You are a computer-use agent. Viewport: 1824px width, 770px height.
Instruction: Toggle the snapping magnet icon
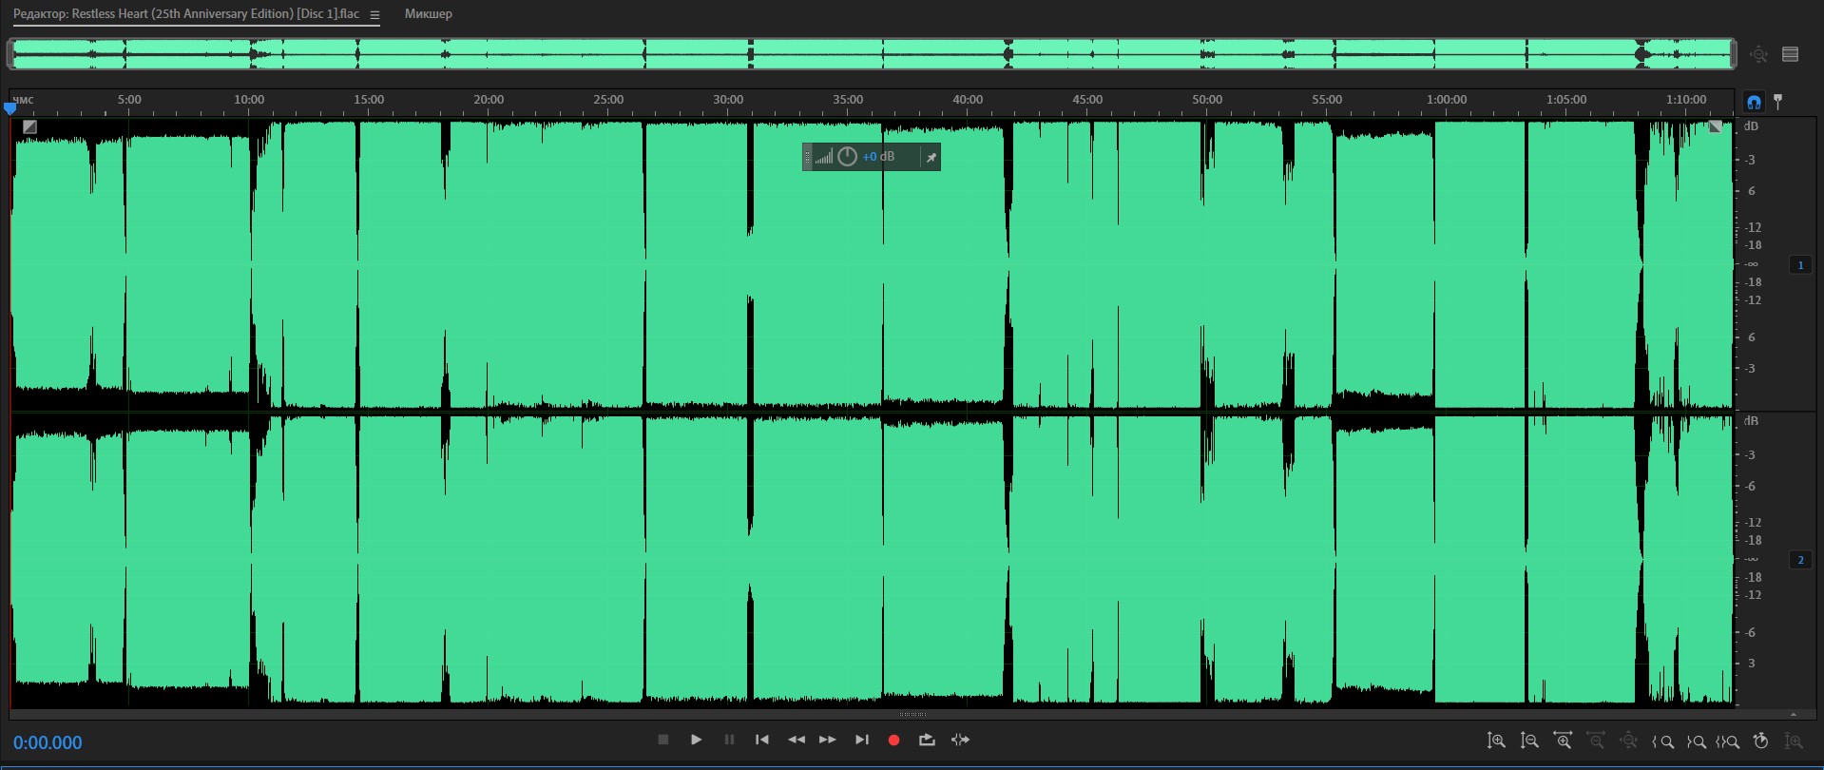coord(1754,102)
